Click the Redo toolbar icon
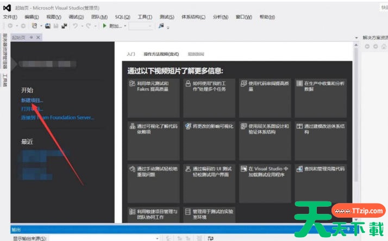Image resolution: width=388 pixels, height=241 pixels. pyautogui.click(x=89, y=26)
